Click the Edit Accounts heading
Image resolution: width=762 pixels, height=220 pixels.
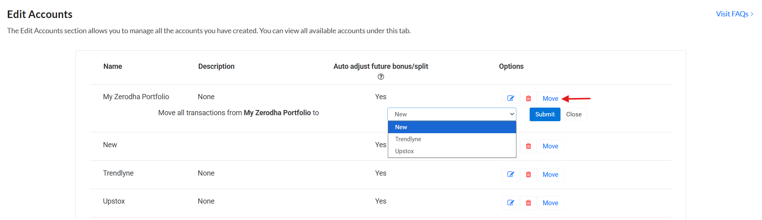pyautogui.click(x=40, y=14)
